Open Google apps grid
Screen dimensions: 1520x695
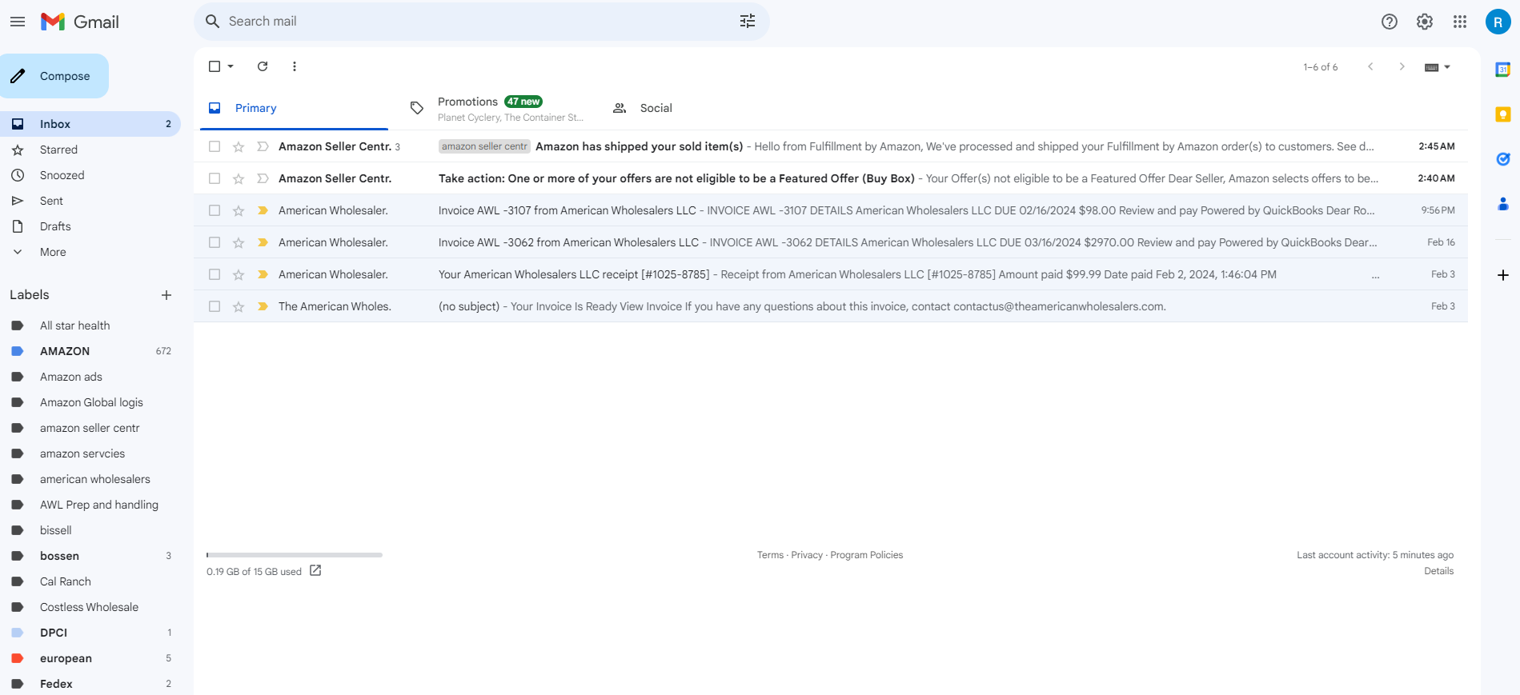[1460, 22]
